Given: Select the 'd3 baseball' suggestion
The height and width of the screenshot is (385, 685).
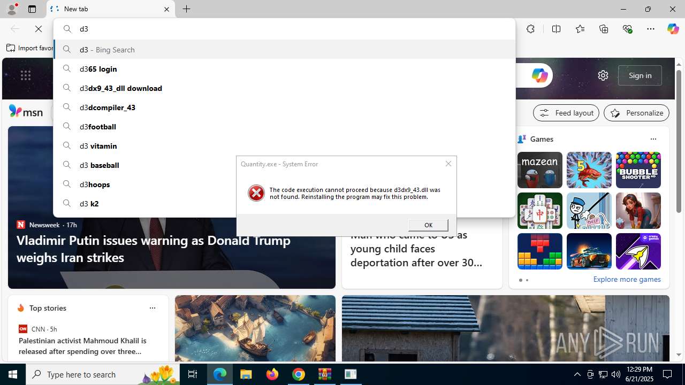Looking at the screenshot, I should pos(284,165).
